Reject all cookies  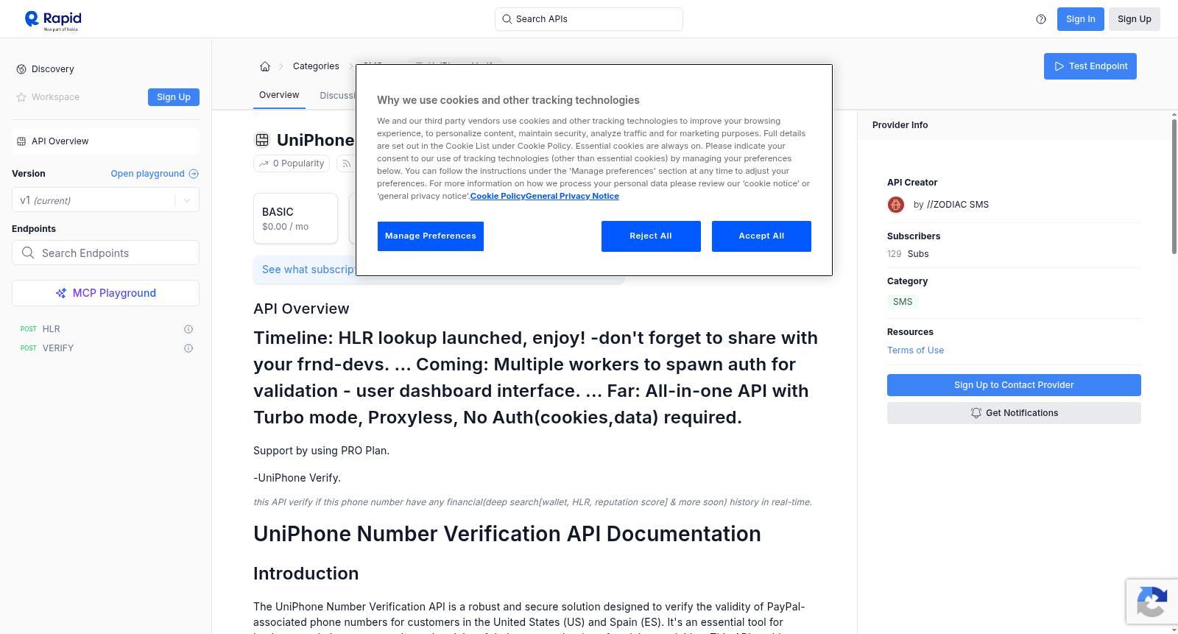(651, 236)
